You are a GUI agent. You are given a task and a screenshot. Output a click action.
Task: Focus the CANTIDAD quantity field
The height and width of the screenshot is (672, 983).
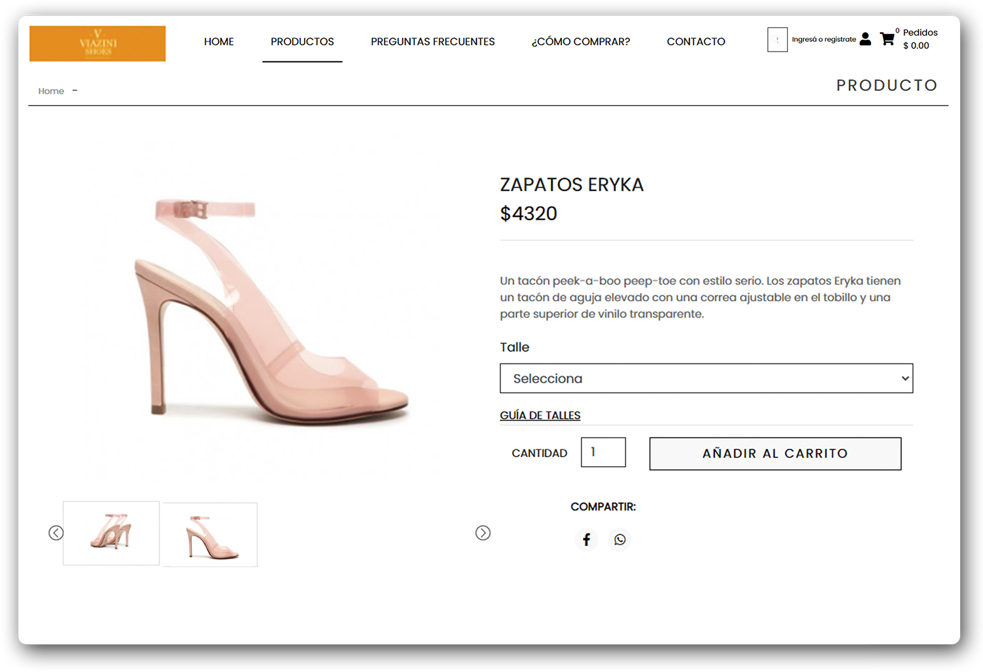click(603, 452)
